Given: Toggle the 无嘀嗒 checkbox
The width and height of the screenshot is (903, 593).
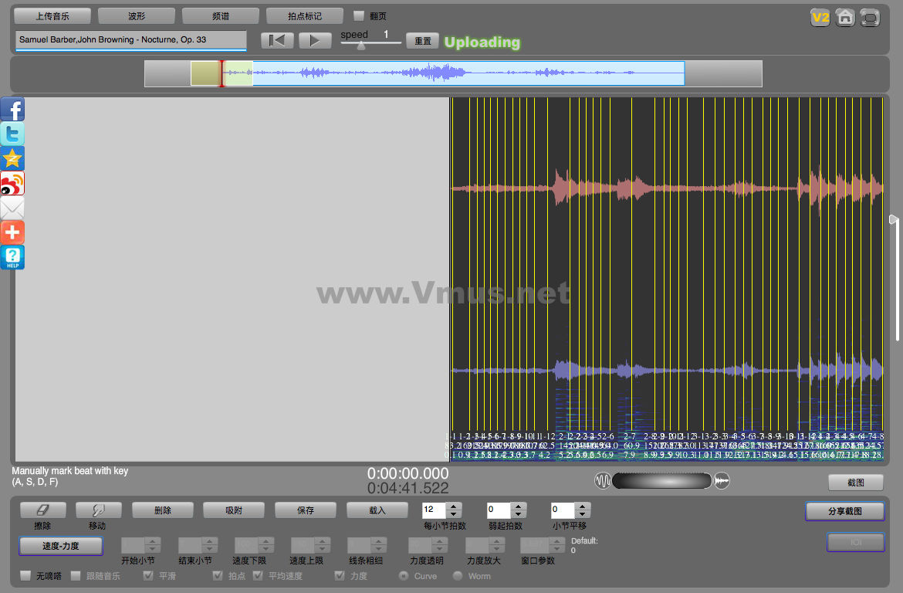Looking at the screenshot, I should click(25, 576).
